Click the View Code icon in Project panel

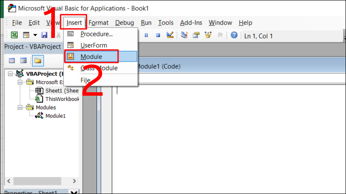(12, 61)
